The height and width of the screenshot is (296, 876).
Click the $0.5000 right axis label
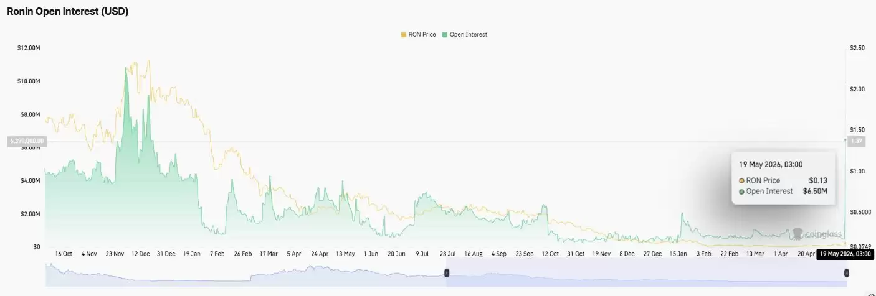click(860, 212)
